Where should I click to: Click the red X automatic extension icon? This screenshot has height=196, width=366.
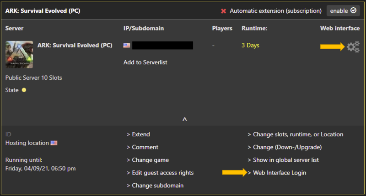[223, 11]
